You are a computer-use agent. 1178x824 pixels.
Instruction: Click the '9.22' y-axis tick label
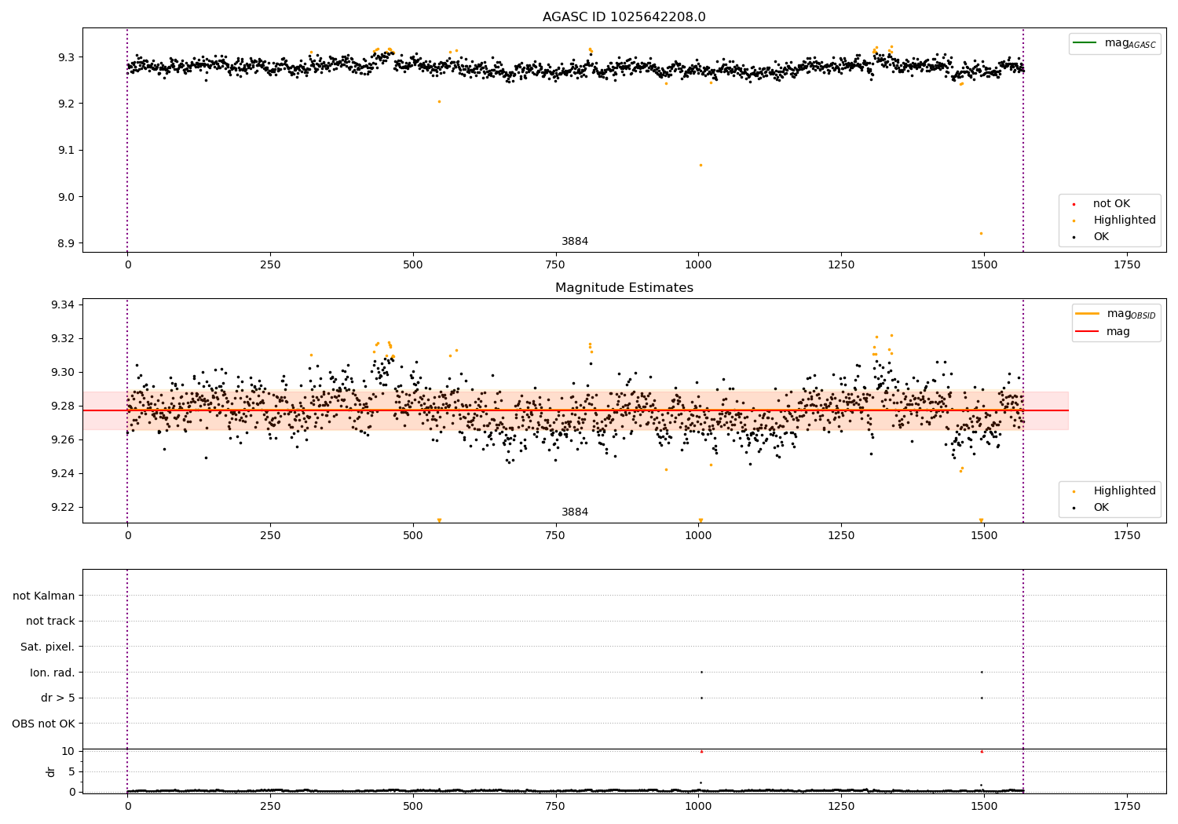[64, 507]
